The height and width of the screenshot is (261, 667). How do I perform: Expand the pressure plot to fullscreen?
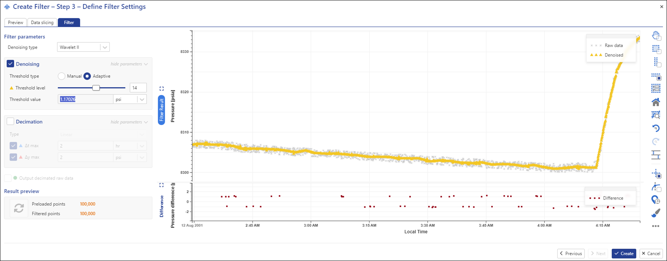(162, 89)
